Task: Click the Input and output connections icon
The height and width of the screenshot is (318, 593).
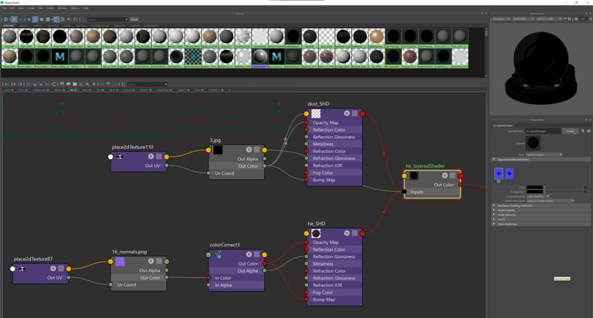Action: click(x=13, y=84)
